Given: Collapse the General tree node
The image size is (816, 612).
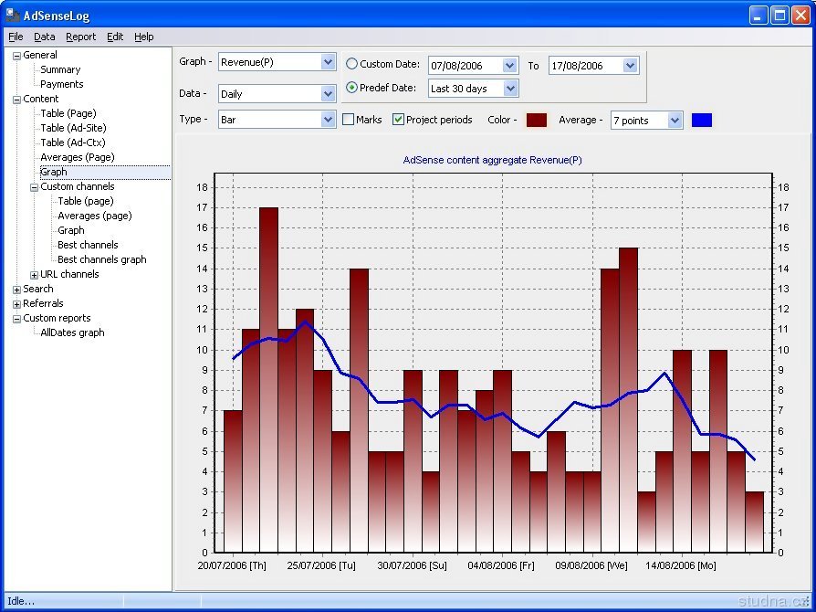Looking at the screenshot, I should coord(16,56).
